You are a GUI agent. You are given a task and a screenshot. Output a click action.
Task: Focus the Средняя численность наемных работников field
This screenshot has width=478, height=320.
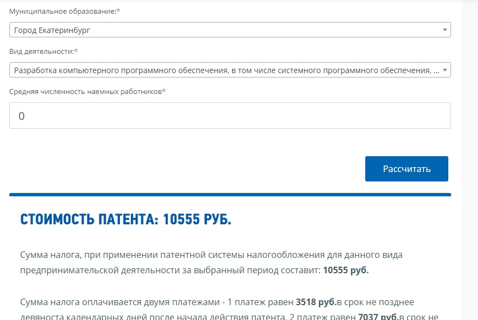point(230,115)
